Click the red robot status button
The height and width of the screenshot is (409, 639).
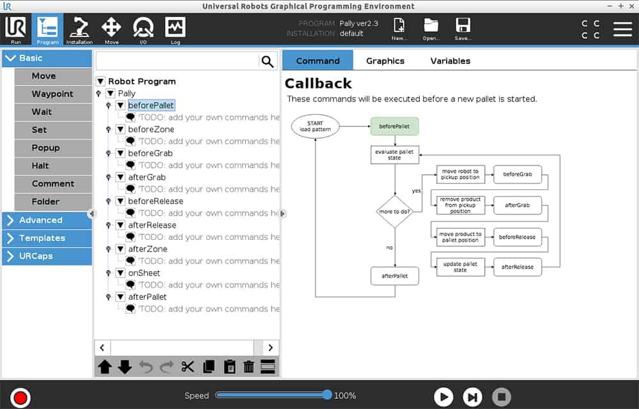click(x=20, y=398)
